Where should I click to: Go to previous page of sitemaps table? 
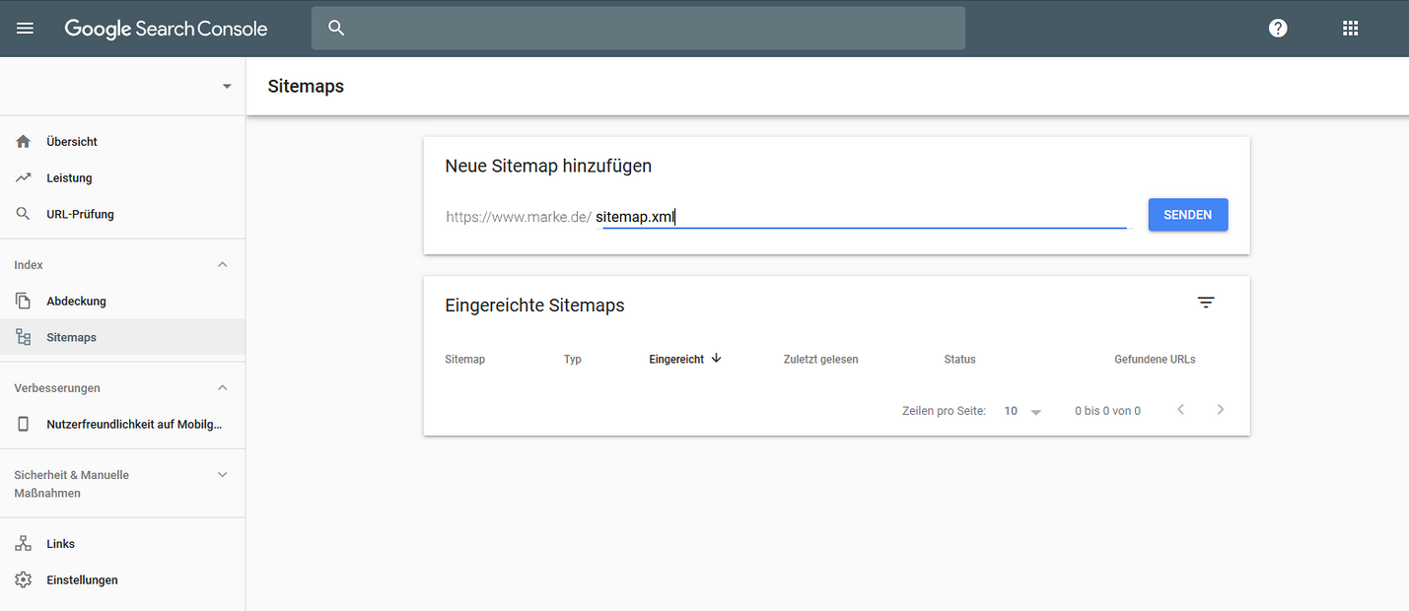1180,410
